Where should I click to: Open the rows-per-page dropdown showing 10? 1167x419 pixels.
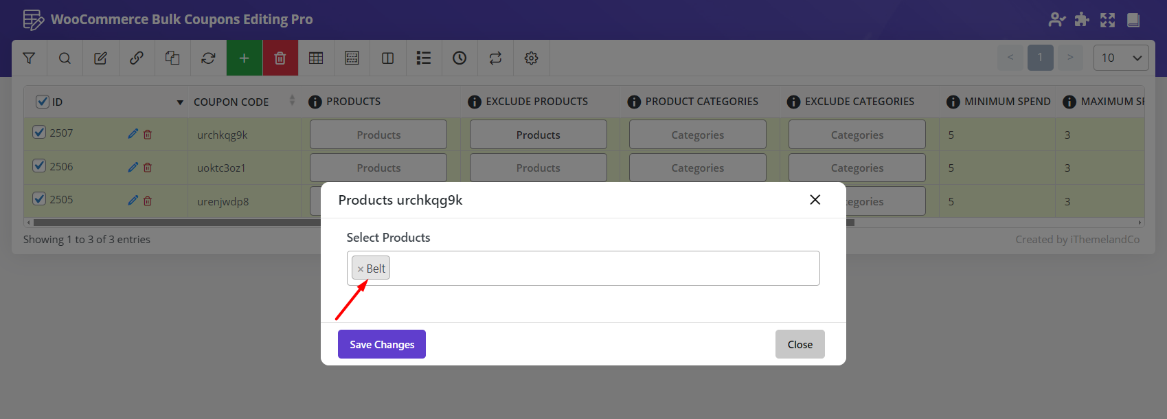pos(1120,58)
